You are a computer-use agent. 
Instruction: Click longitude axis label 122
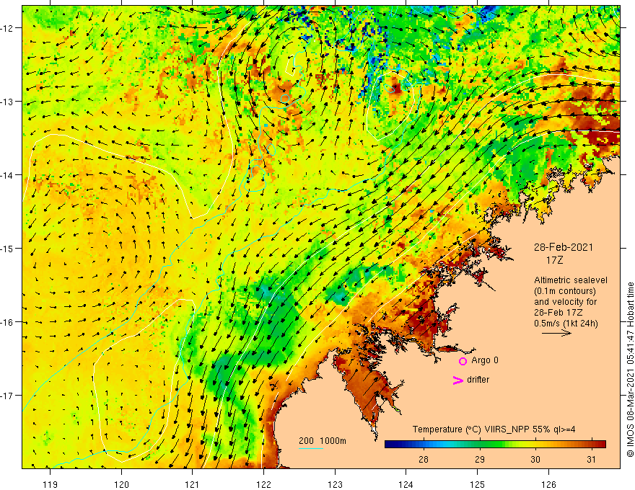[263, 484]
